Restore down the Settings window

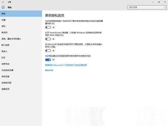tap(159, 2)
